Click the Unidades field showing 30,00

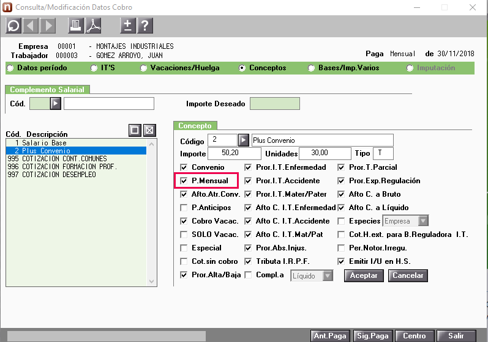(x=325, y=153)
